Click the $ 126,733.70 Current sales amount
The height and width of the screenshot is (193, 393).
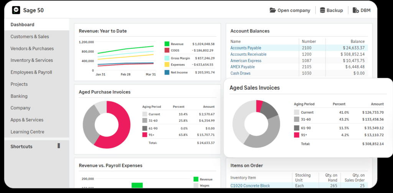point(373,112)
